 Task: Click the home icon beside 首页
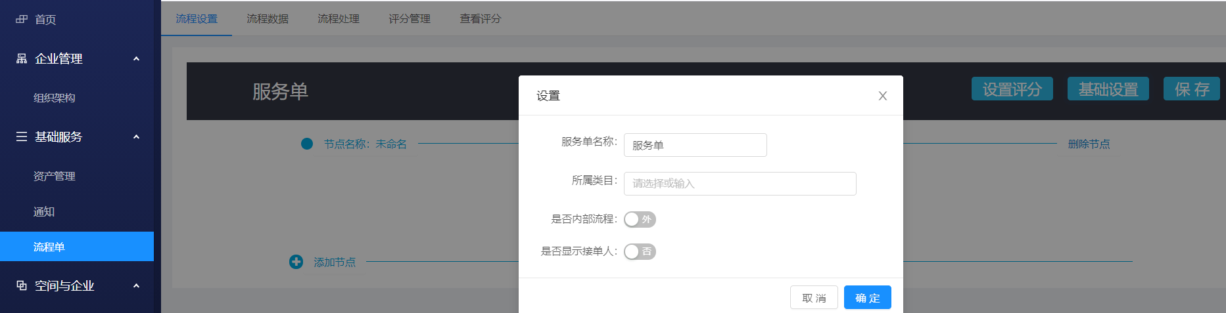tap(22, 19)
